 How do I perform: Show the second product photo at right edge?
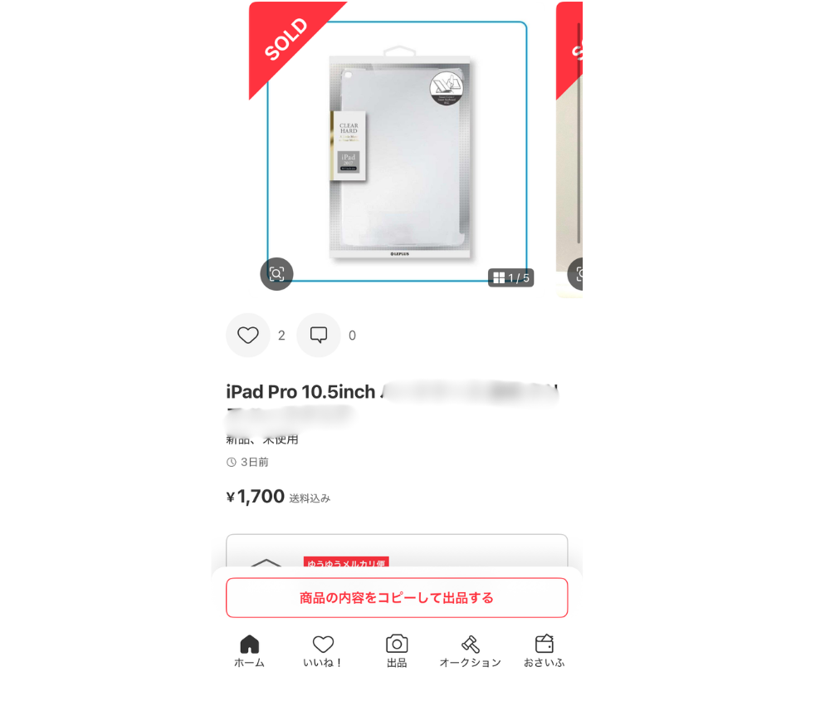pos(569,150)
